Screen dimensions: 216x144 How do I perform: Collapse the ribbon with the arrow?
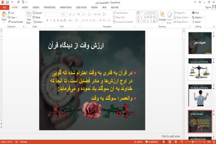tap(213, 26)
